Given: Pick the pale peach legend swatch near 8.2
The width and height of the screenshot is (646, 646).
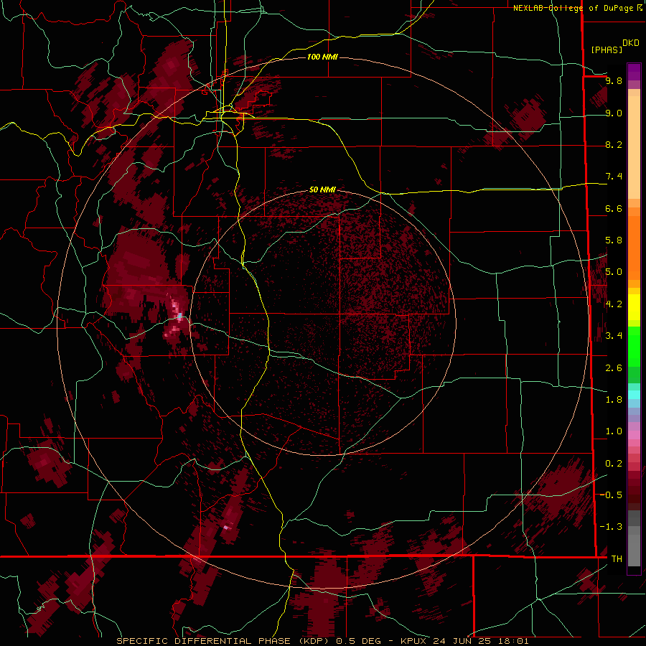Looking at the screenshot, I should pyautogui.click(x=634, y=147).
